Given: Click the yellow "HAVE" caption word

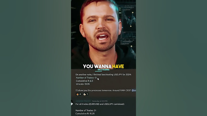Looking at the screenshot, I should [x=118, y=66].
